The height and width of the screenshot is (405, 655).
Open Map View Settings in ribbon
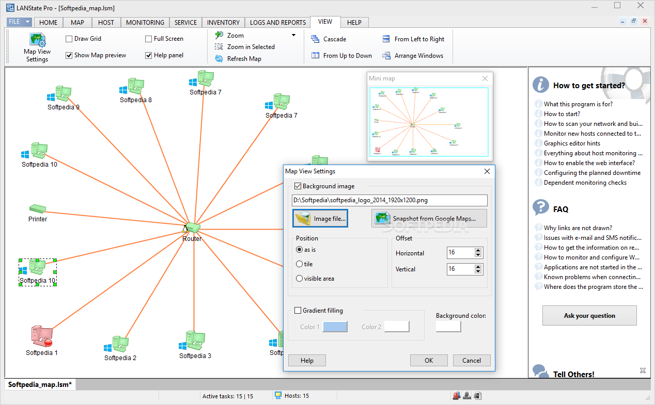point(37,47)
